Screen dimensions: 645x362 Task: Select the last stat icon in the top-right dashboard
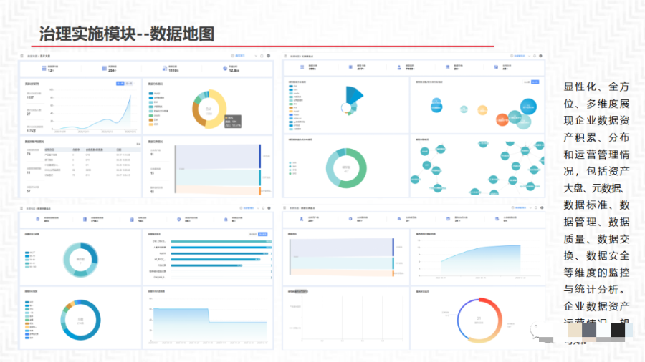pos(496,67)
